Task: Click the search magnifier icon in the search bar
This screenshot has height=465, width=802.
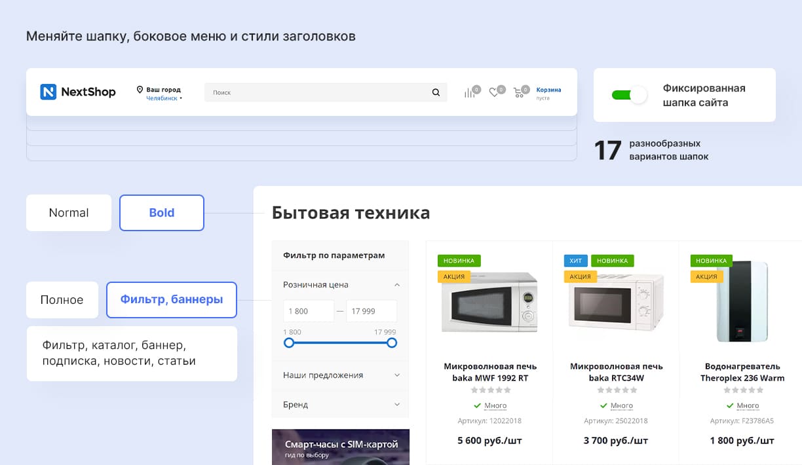Action: (x=435, y=92)
